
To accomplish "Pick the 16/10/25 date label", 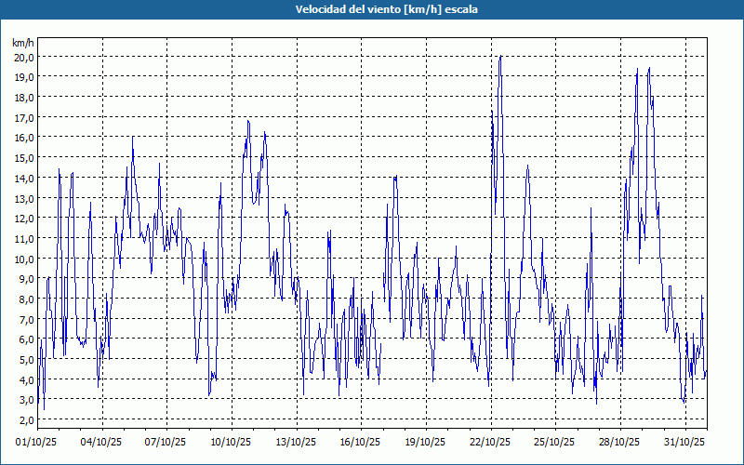I will [359, 442].
